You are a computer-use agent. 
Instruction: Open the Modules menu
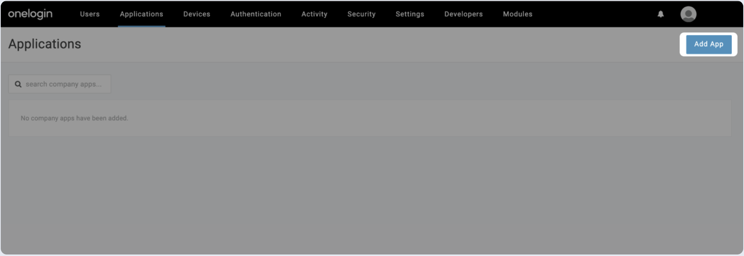click(518, 14)
